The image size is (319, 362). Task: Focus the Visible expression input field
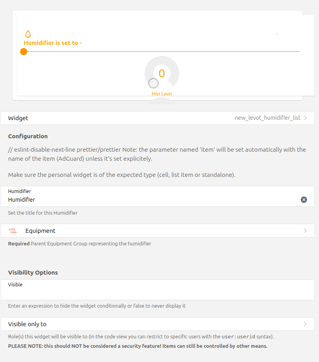158,293
